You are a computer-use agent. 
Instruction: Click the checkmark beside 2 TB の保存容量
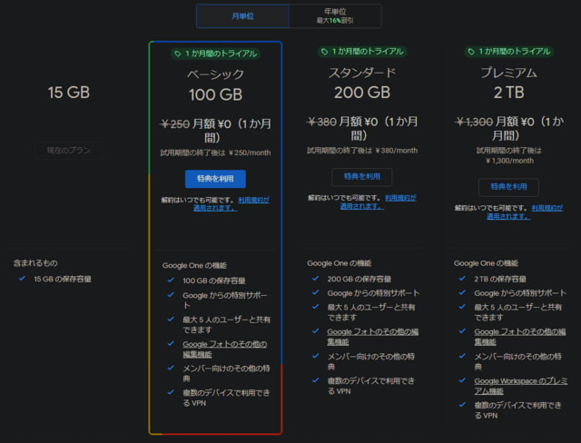(461, 279)
